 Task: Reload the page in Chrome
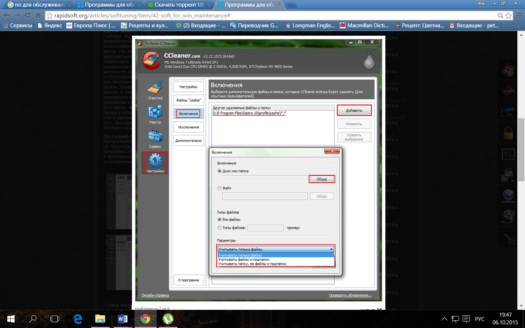(27, 15)
